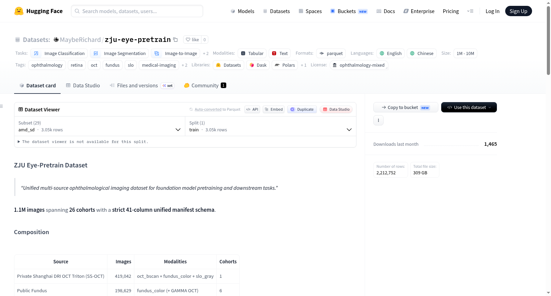Open the navigation overflow menu icon
The height and width of the screenshot is (296, 551).
[x=470, y=11]
